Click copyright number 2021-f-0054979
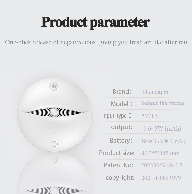 click(161, 178)
